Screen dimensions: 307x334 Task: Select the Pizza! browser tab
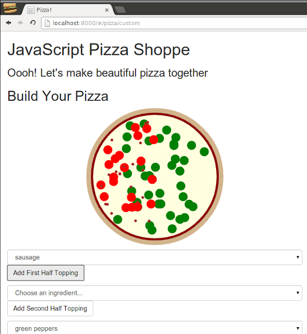[68, 10]
